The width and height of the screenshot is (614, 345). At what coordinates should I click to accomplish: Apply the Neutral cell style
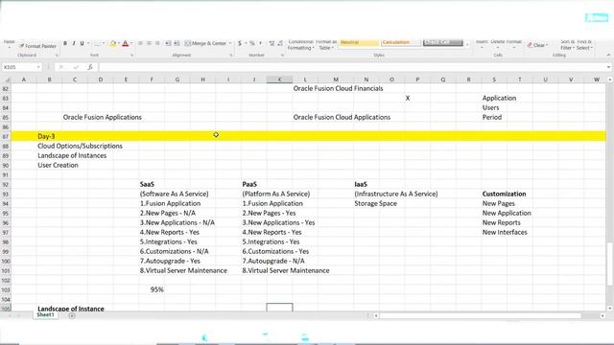point(359,42)
